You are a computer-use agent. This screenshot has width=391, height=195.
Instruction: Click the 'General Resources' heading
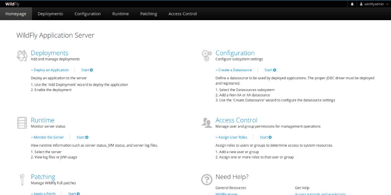(231, 188)
